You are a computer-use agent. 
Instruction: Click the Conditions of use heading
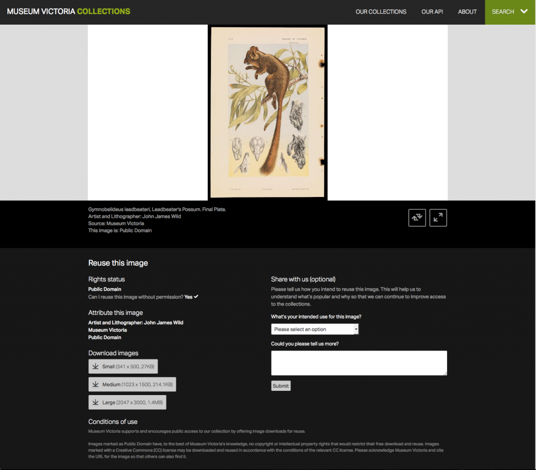113,422
